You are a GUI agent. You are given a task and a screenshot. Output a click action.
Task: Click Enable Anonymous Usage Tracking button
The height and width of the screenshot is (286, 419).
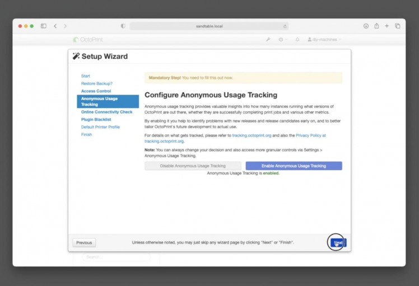click(294, 166)
